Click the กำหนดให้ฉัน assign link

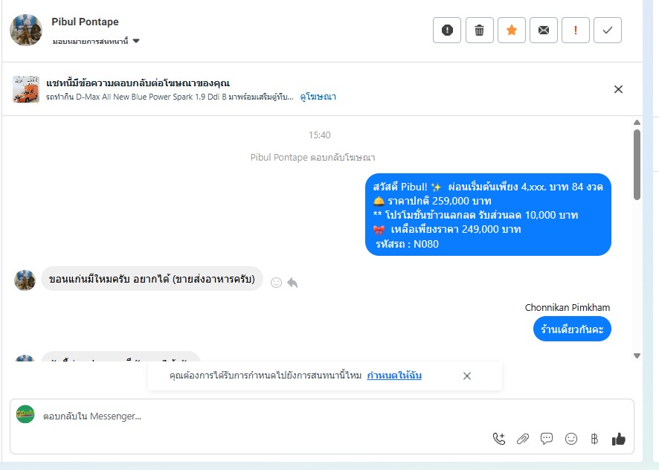[394, 376]
